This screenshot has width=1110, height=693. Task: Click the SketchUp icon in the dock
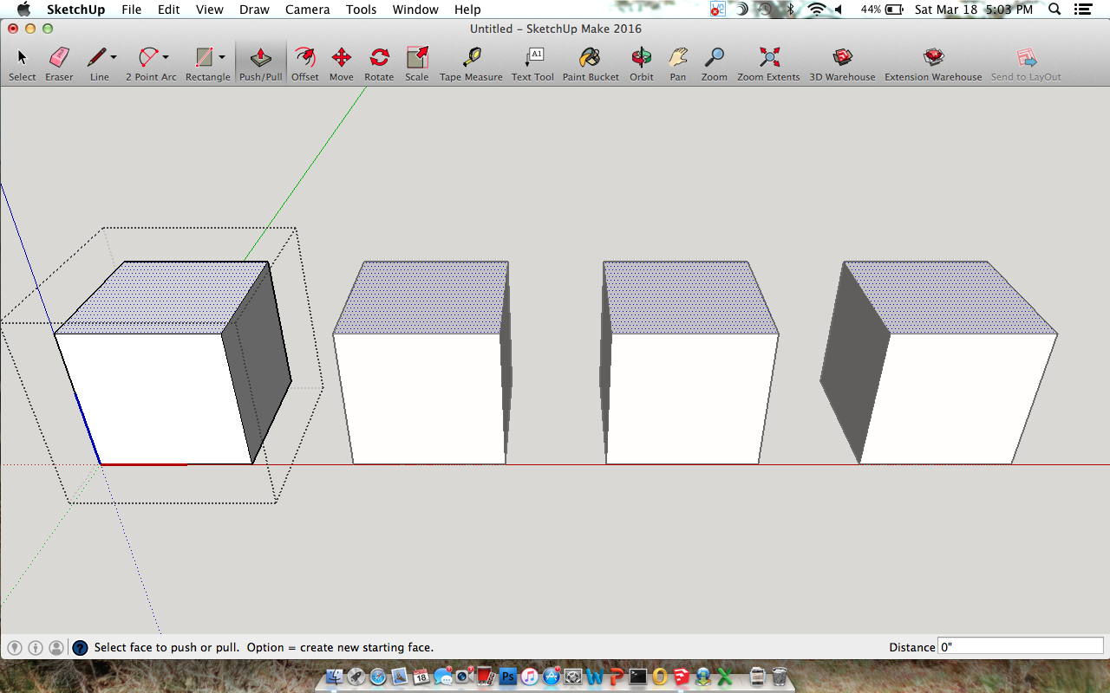[682, 677]
